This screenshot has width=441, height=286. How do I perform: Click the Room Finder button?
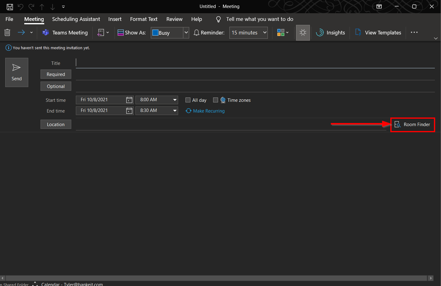tap(413, 125)
